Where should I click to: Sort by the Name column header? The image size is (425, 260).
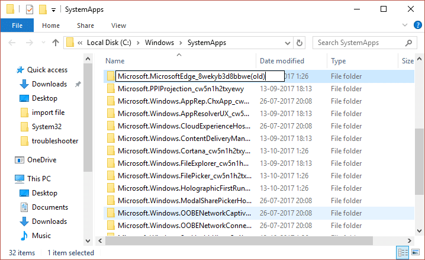[x=115, y=61]
